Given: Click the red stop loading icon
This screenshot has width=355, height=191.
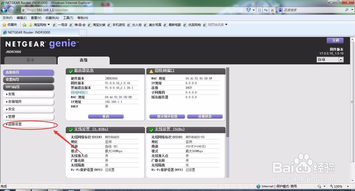Looking at the screenshot, I should click(x=272, y=10).
